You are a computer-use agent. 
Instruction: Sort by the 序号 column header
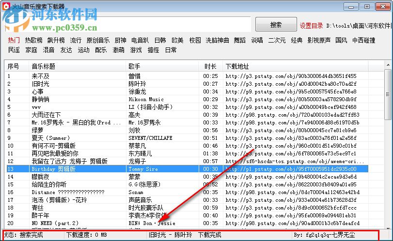[17, 66]
